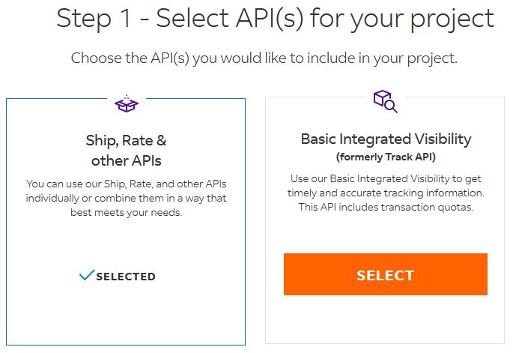Click the "(formerly Track API)" subtitle
This screenshot has height=353, width=513.
click(x=386, y=157)
